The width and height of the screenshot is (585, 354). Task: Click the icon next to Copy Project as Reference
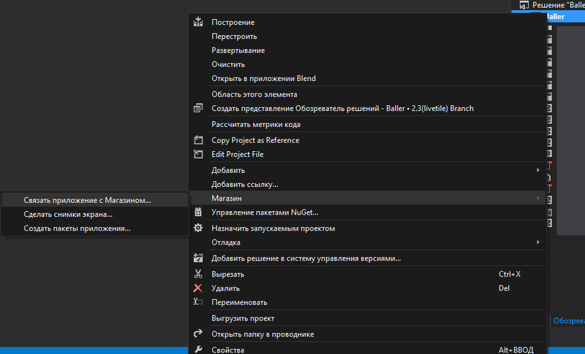198,140
